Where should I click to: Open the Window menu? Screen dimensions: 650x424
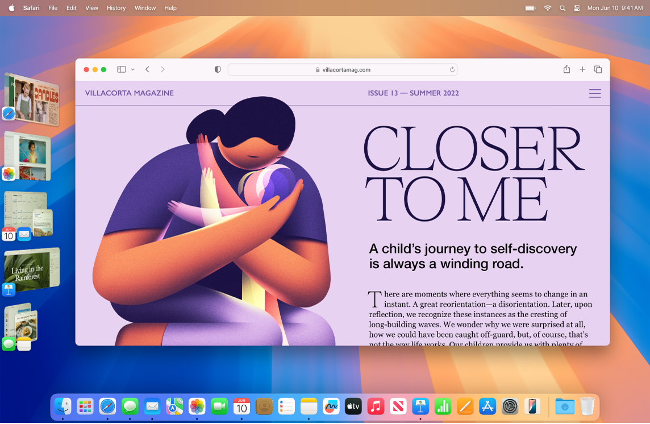(145, 8)
